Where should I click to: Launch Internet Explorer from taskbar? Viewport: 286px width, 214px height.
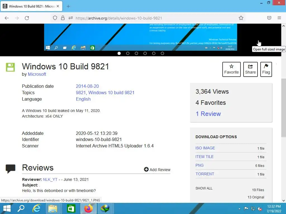tap(37, 208)
